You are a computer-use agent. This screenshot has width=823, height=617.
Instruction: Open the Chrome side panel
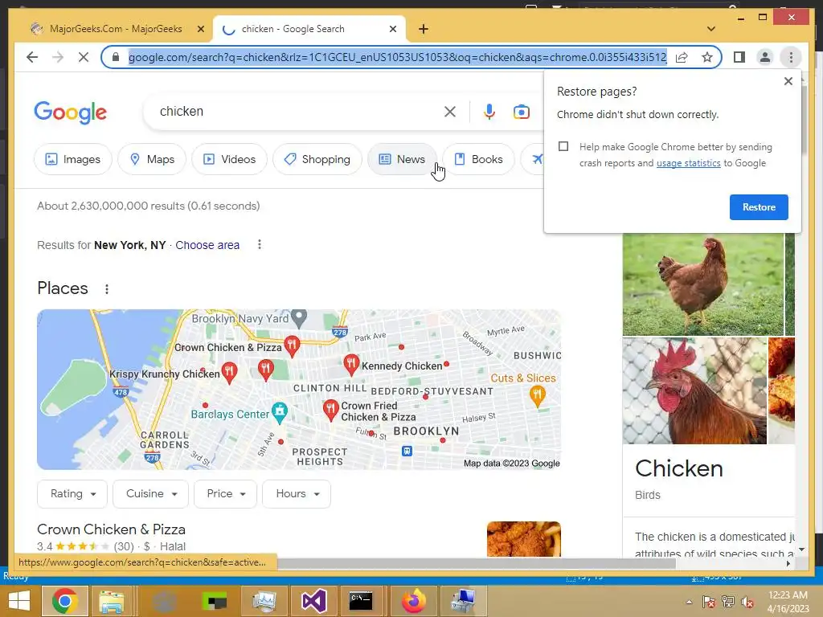[x=739, y=57]
